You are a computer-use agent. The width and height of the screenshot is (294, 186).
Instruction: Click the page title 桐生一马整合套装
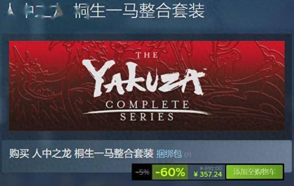[x=139, y=11]
